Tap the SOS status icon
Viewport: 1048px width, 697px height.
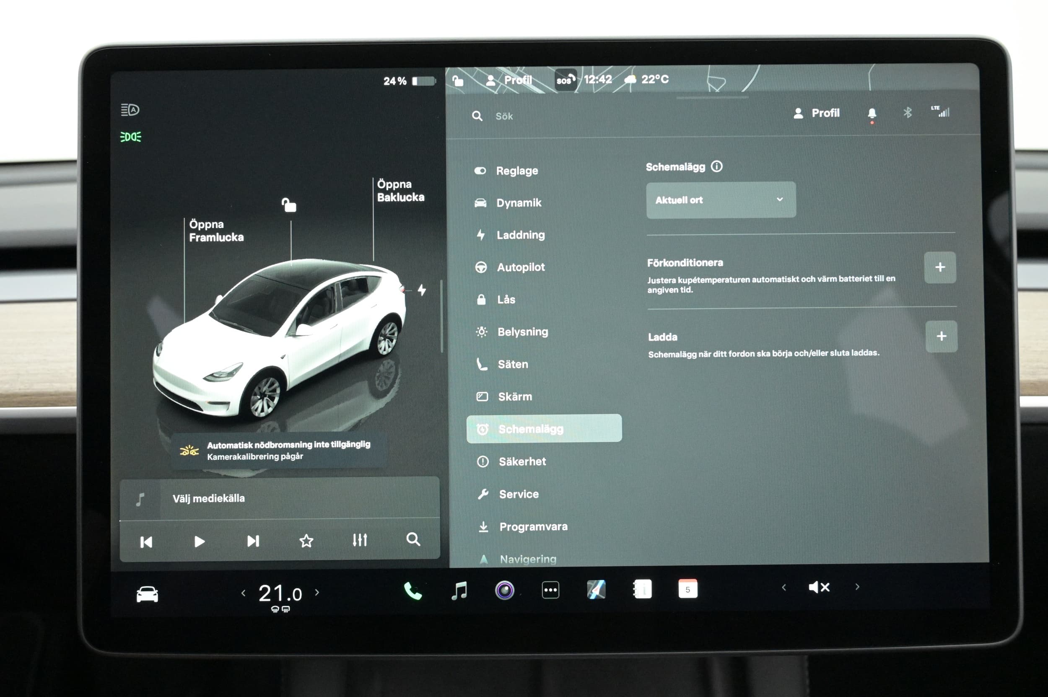point(566,80)
